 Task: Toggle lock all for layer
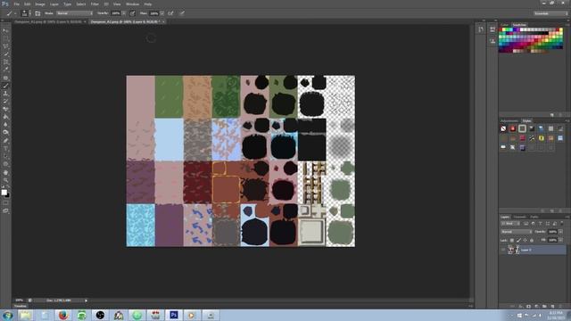(x=532, y=240)
